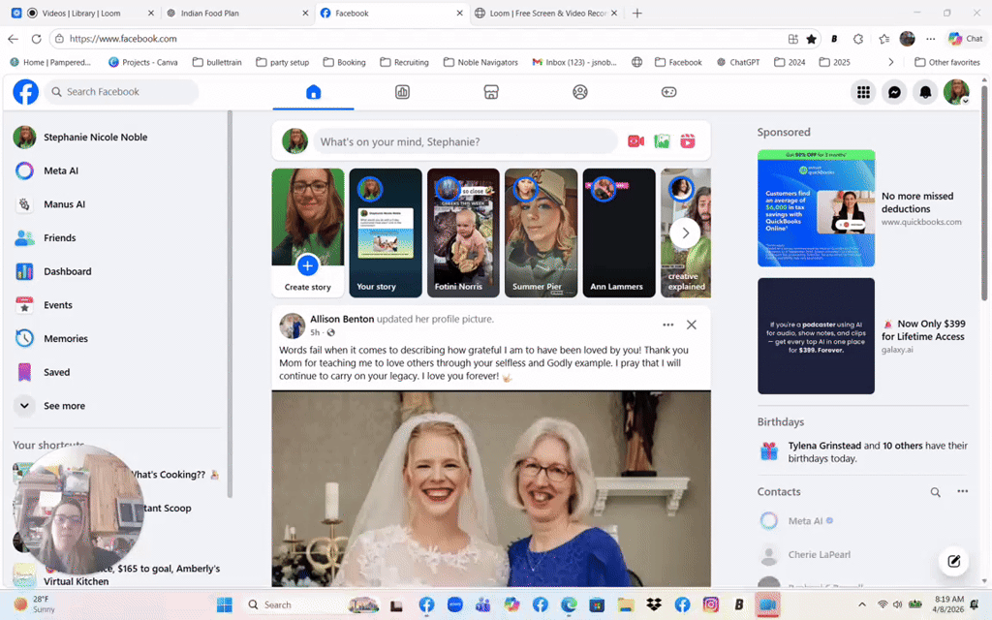Add a photo or video to a post

pos(662,141)
